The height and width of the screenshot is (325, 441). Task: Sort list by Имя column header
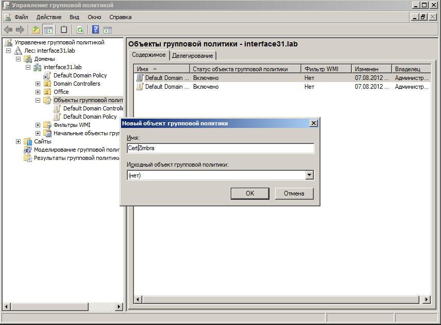[x=162, y=69]
